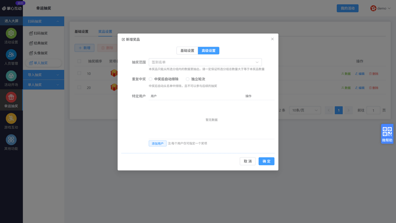Screen dimensions: 396x223
Task: Click the gift thumbnail in row 20
Action: coord(114,87)
